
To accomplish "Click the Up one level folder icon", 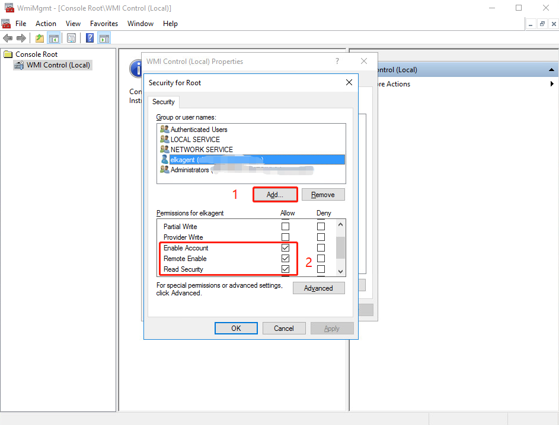I will click(39, 37).
